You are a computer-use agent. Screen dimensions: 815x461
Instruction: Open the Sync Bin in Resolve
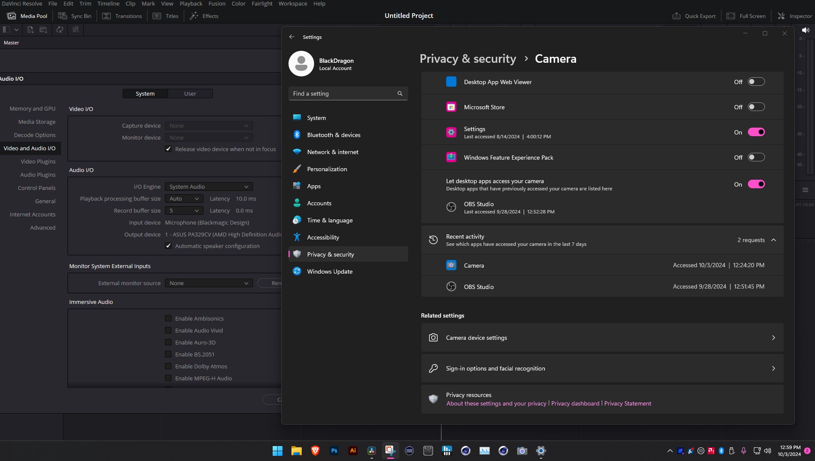click(x=75, y=16)
